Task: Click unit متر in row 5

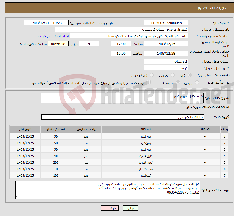Action: (86, 162)
